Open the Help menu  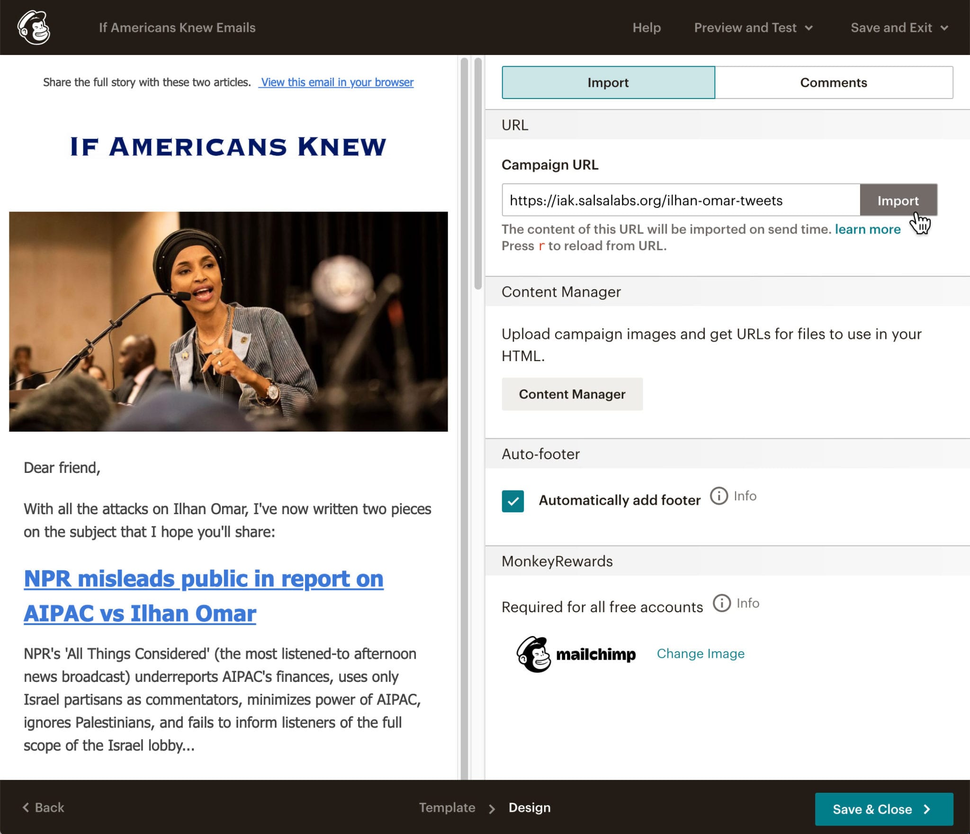coord(647,27)
